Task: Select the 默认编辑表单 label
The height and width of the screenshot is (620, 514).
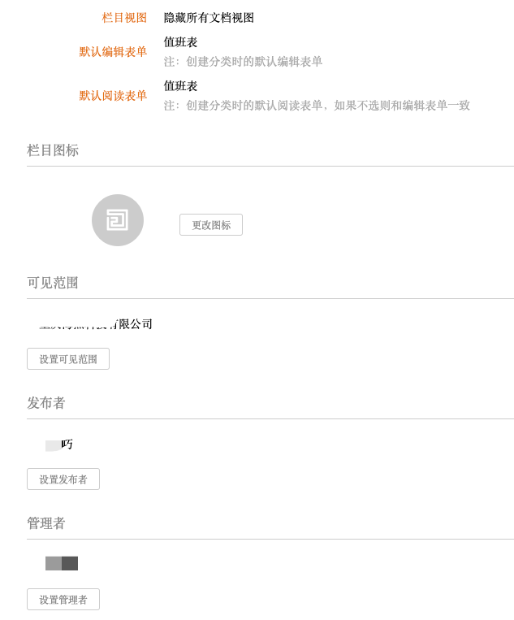Action: click(113, 52)
